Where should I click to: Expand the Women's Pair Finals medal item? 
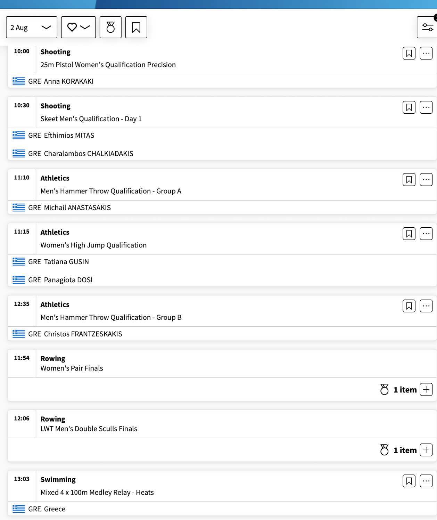tap(426, 390)
